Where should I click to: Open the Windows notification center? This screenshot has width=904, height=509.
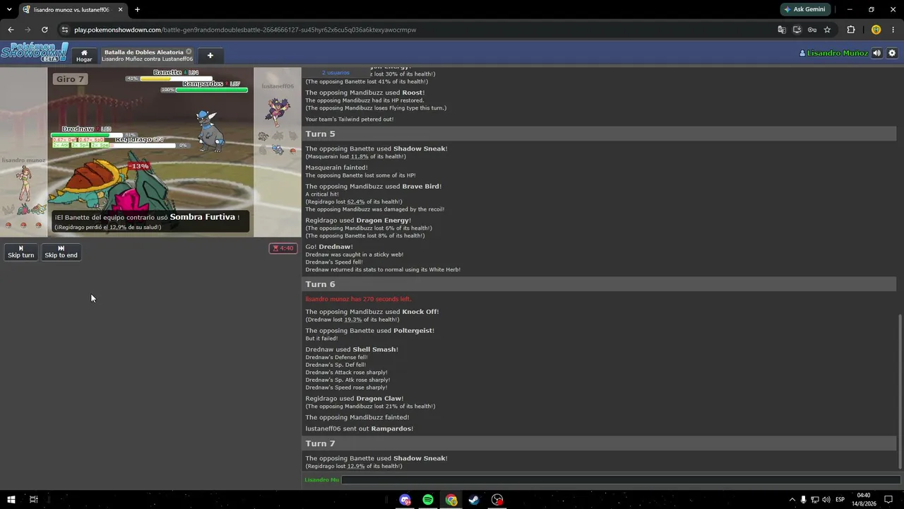point(889,500)
